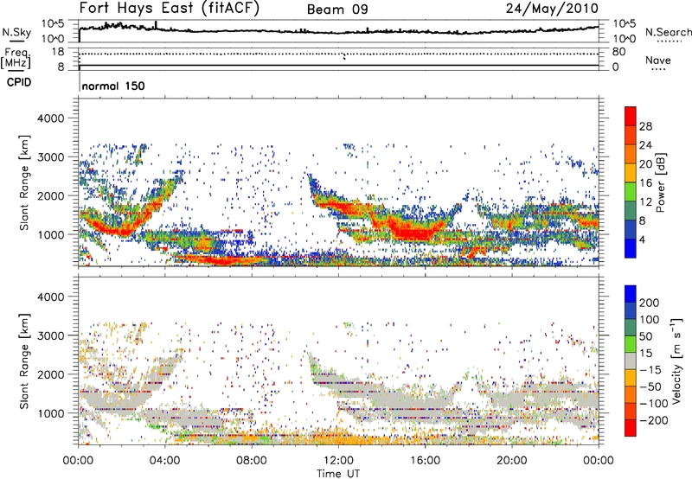The image size is (692, 479).
Task: Click the 'N.Sky' legend label
Action: click(x=16, y=32)
